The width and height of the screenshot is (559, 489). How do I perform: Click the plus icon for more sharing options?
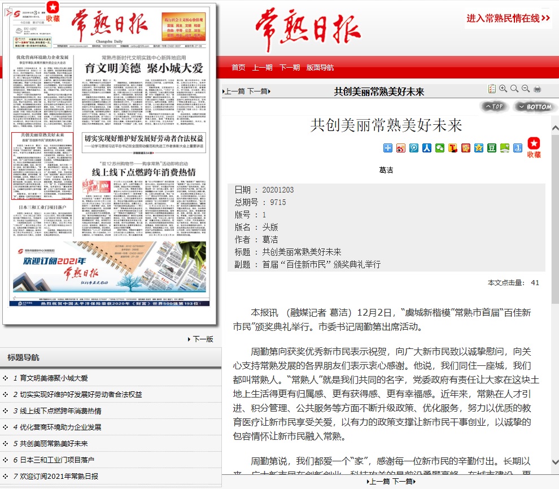click(x=387, y=148)
